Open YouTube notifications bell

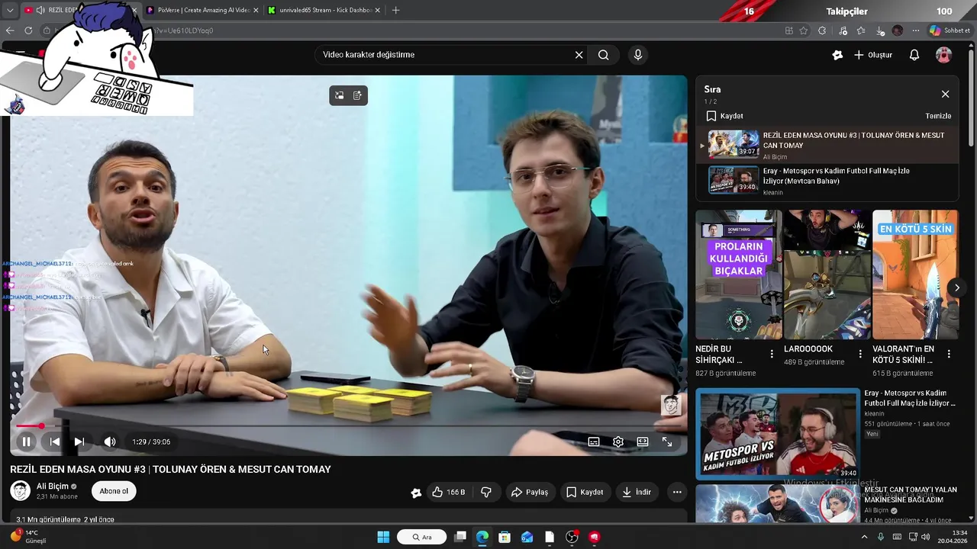pyautogui.click(x=914, y=55)
